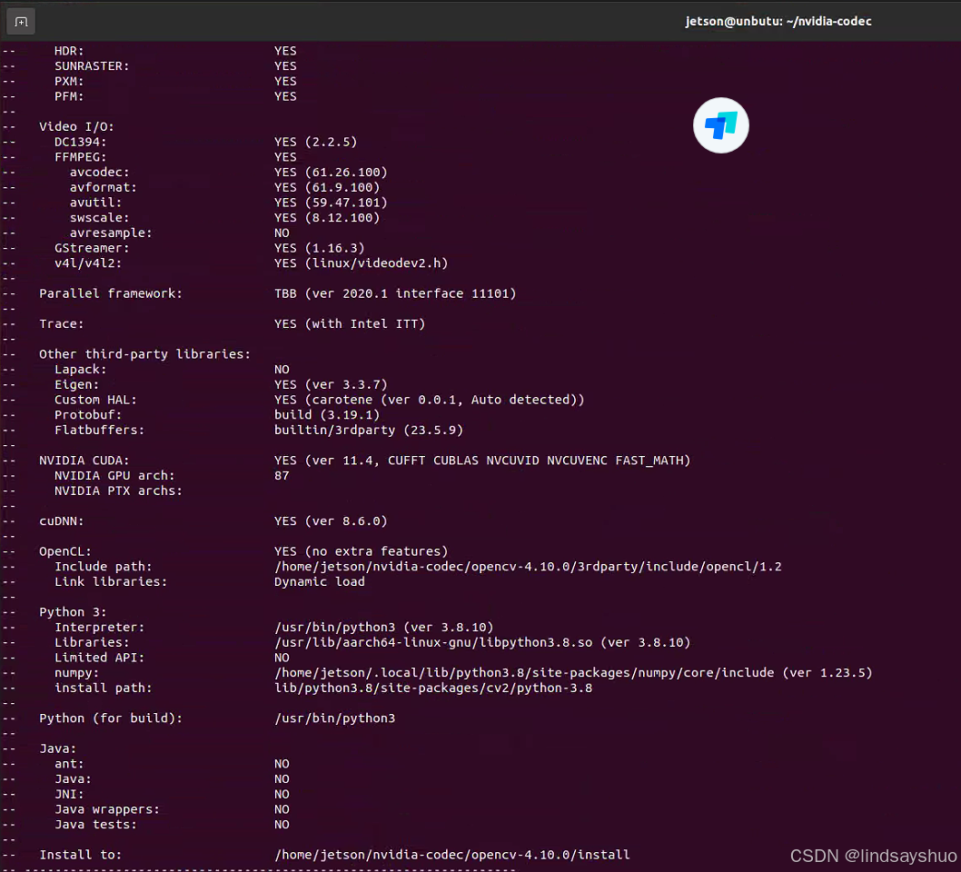The height and width of the screenshot is (872, 961).
Task: Click the 'NVIDIA PTX archs:' label
Action: pos(118,490)
